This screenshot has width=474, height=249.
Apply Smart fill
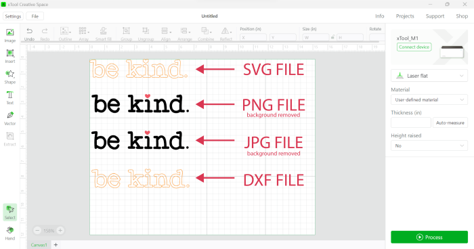pyautogui.click(x=104, y=34)
